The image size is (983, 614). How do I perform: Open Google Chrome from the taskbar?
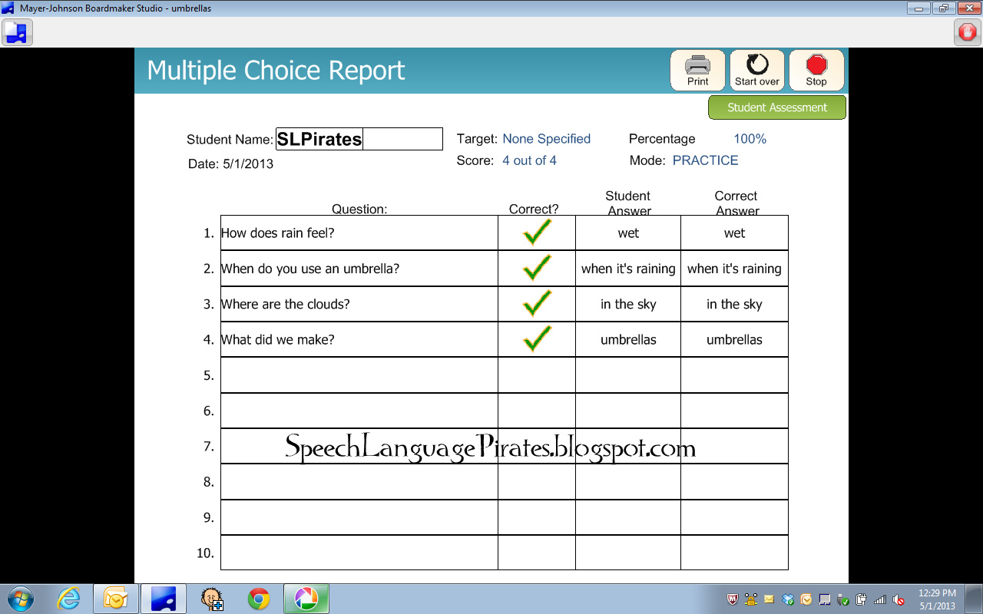(x=259, y=599)
